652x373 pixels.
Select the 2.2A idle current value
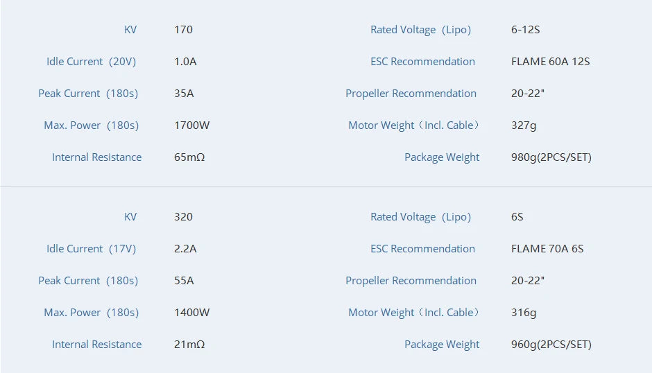pyautogui.click(x=185, y=249)
